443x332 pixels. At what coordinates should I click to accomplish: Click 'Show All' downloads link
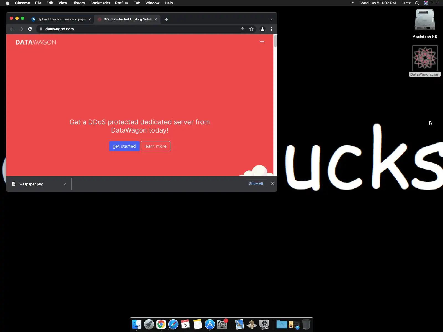coord(256,184)
